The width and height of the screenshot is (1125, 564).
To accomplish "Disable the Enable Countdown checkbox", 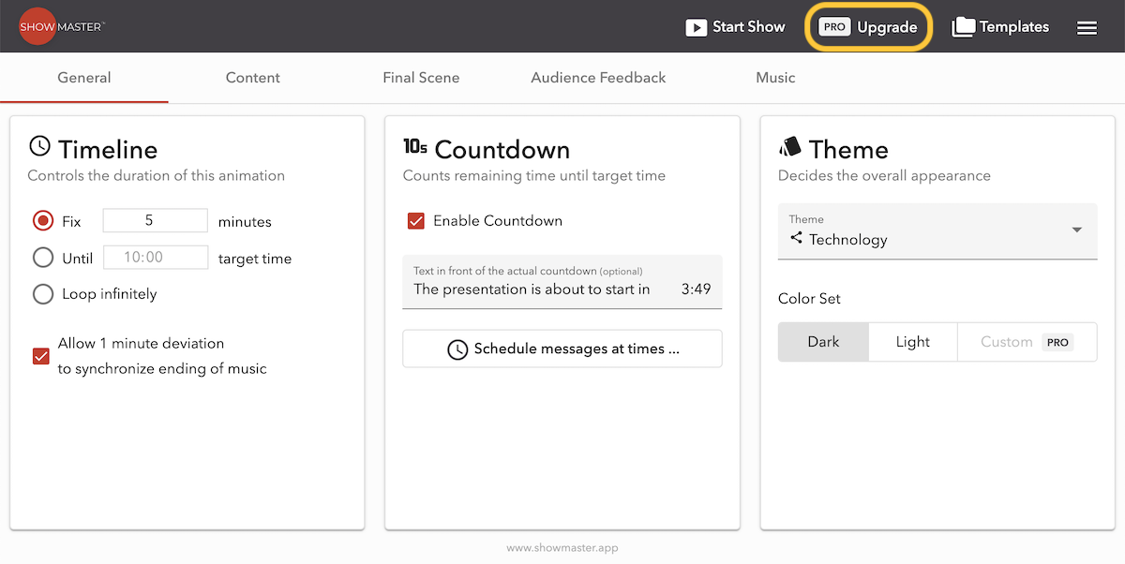I will click(416, 221).
